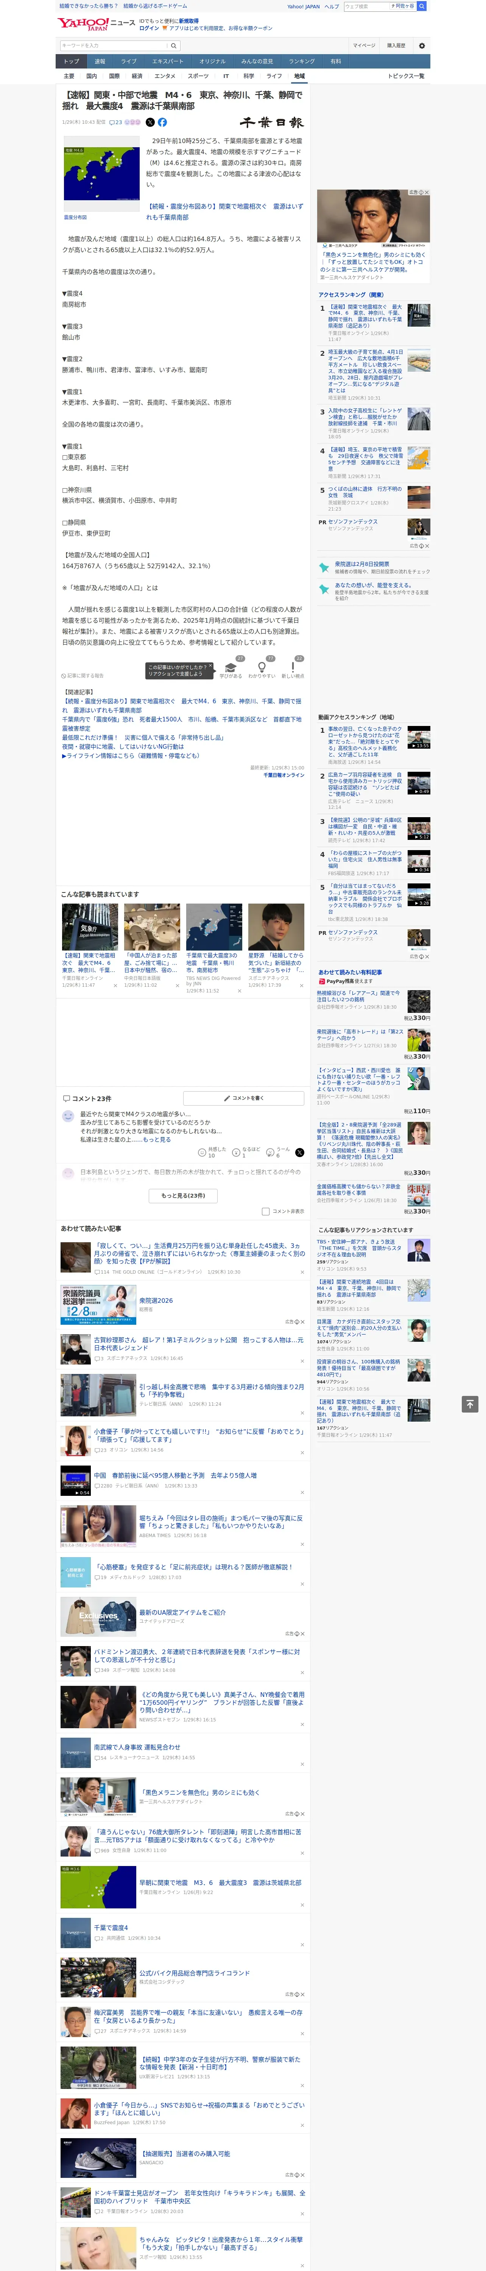Select the ライブ main navigation tab

pos(129,62)
